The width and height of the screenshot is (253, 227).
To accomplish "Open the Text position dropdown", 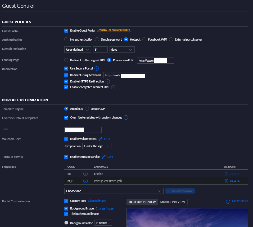I will (x=97, y=146).
